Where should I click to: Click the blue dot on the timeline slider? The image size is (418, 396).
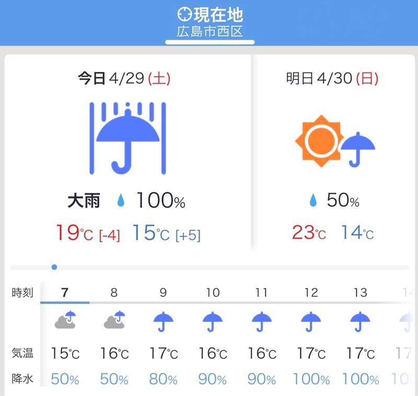[x=54, y=267]
